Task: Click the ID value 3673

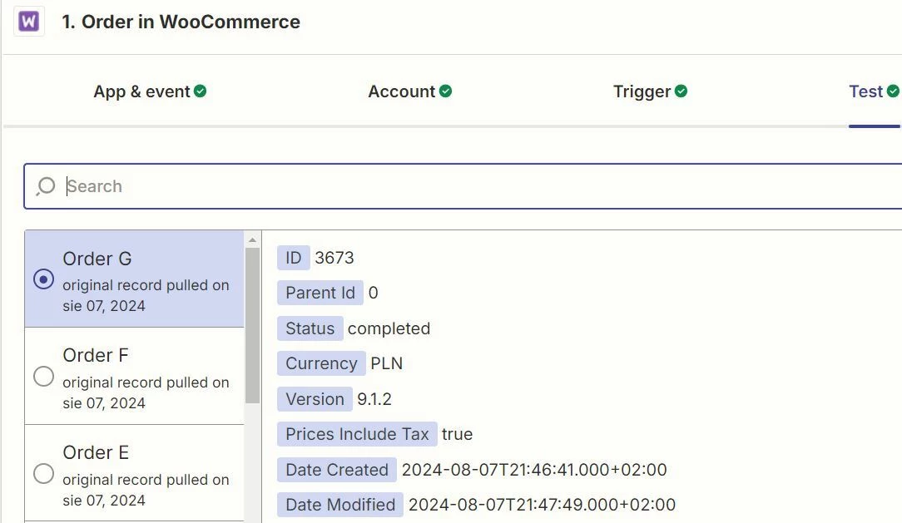Action: [335, 258]
